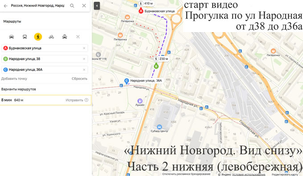Collapse the side panel with arrow toggle
This screenshot has height=176, width=303.
pos(97,6)
